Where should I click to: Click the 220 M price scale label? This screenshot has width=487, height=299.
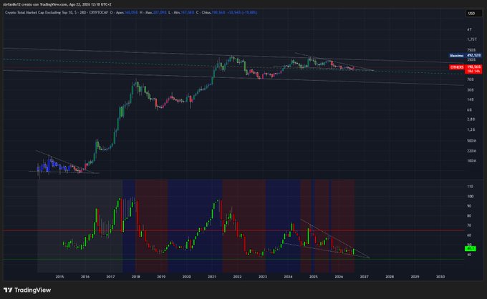472,151
